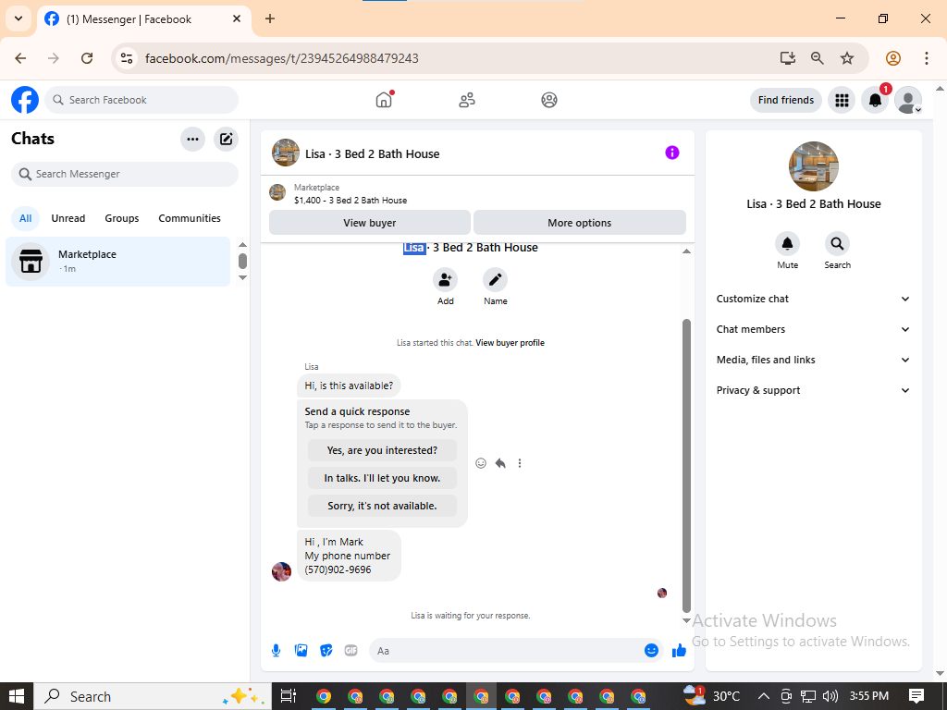The width and height of the screenshot is (947, 710).
Task: Reply to the quick response message
Action: coord(500,463)
